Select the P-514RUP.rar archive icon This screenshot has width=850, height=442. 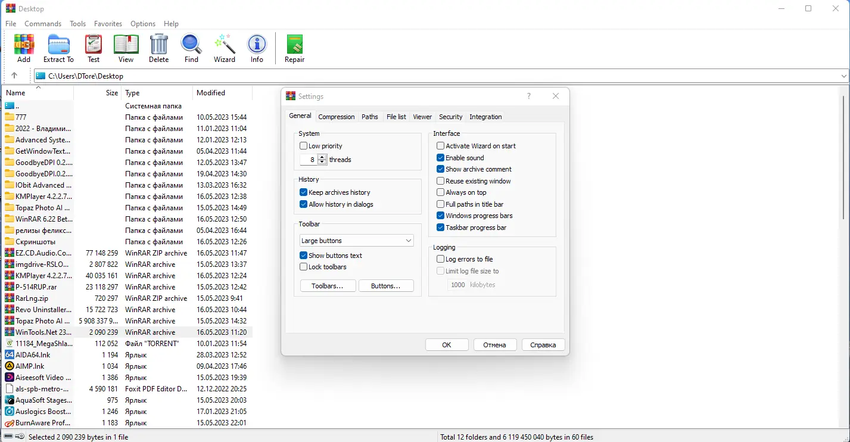click(x=10, y=287)
